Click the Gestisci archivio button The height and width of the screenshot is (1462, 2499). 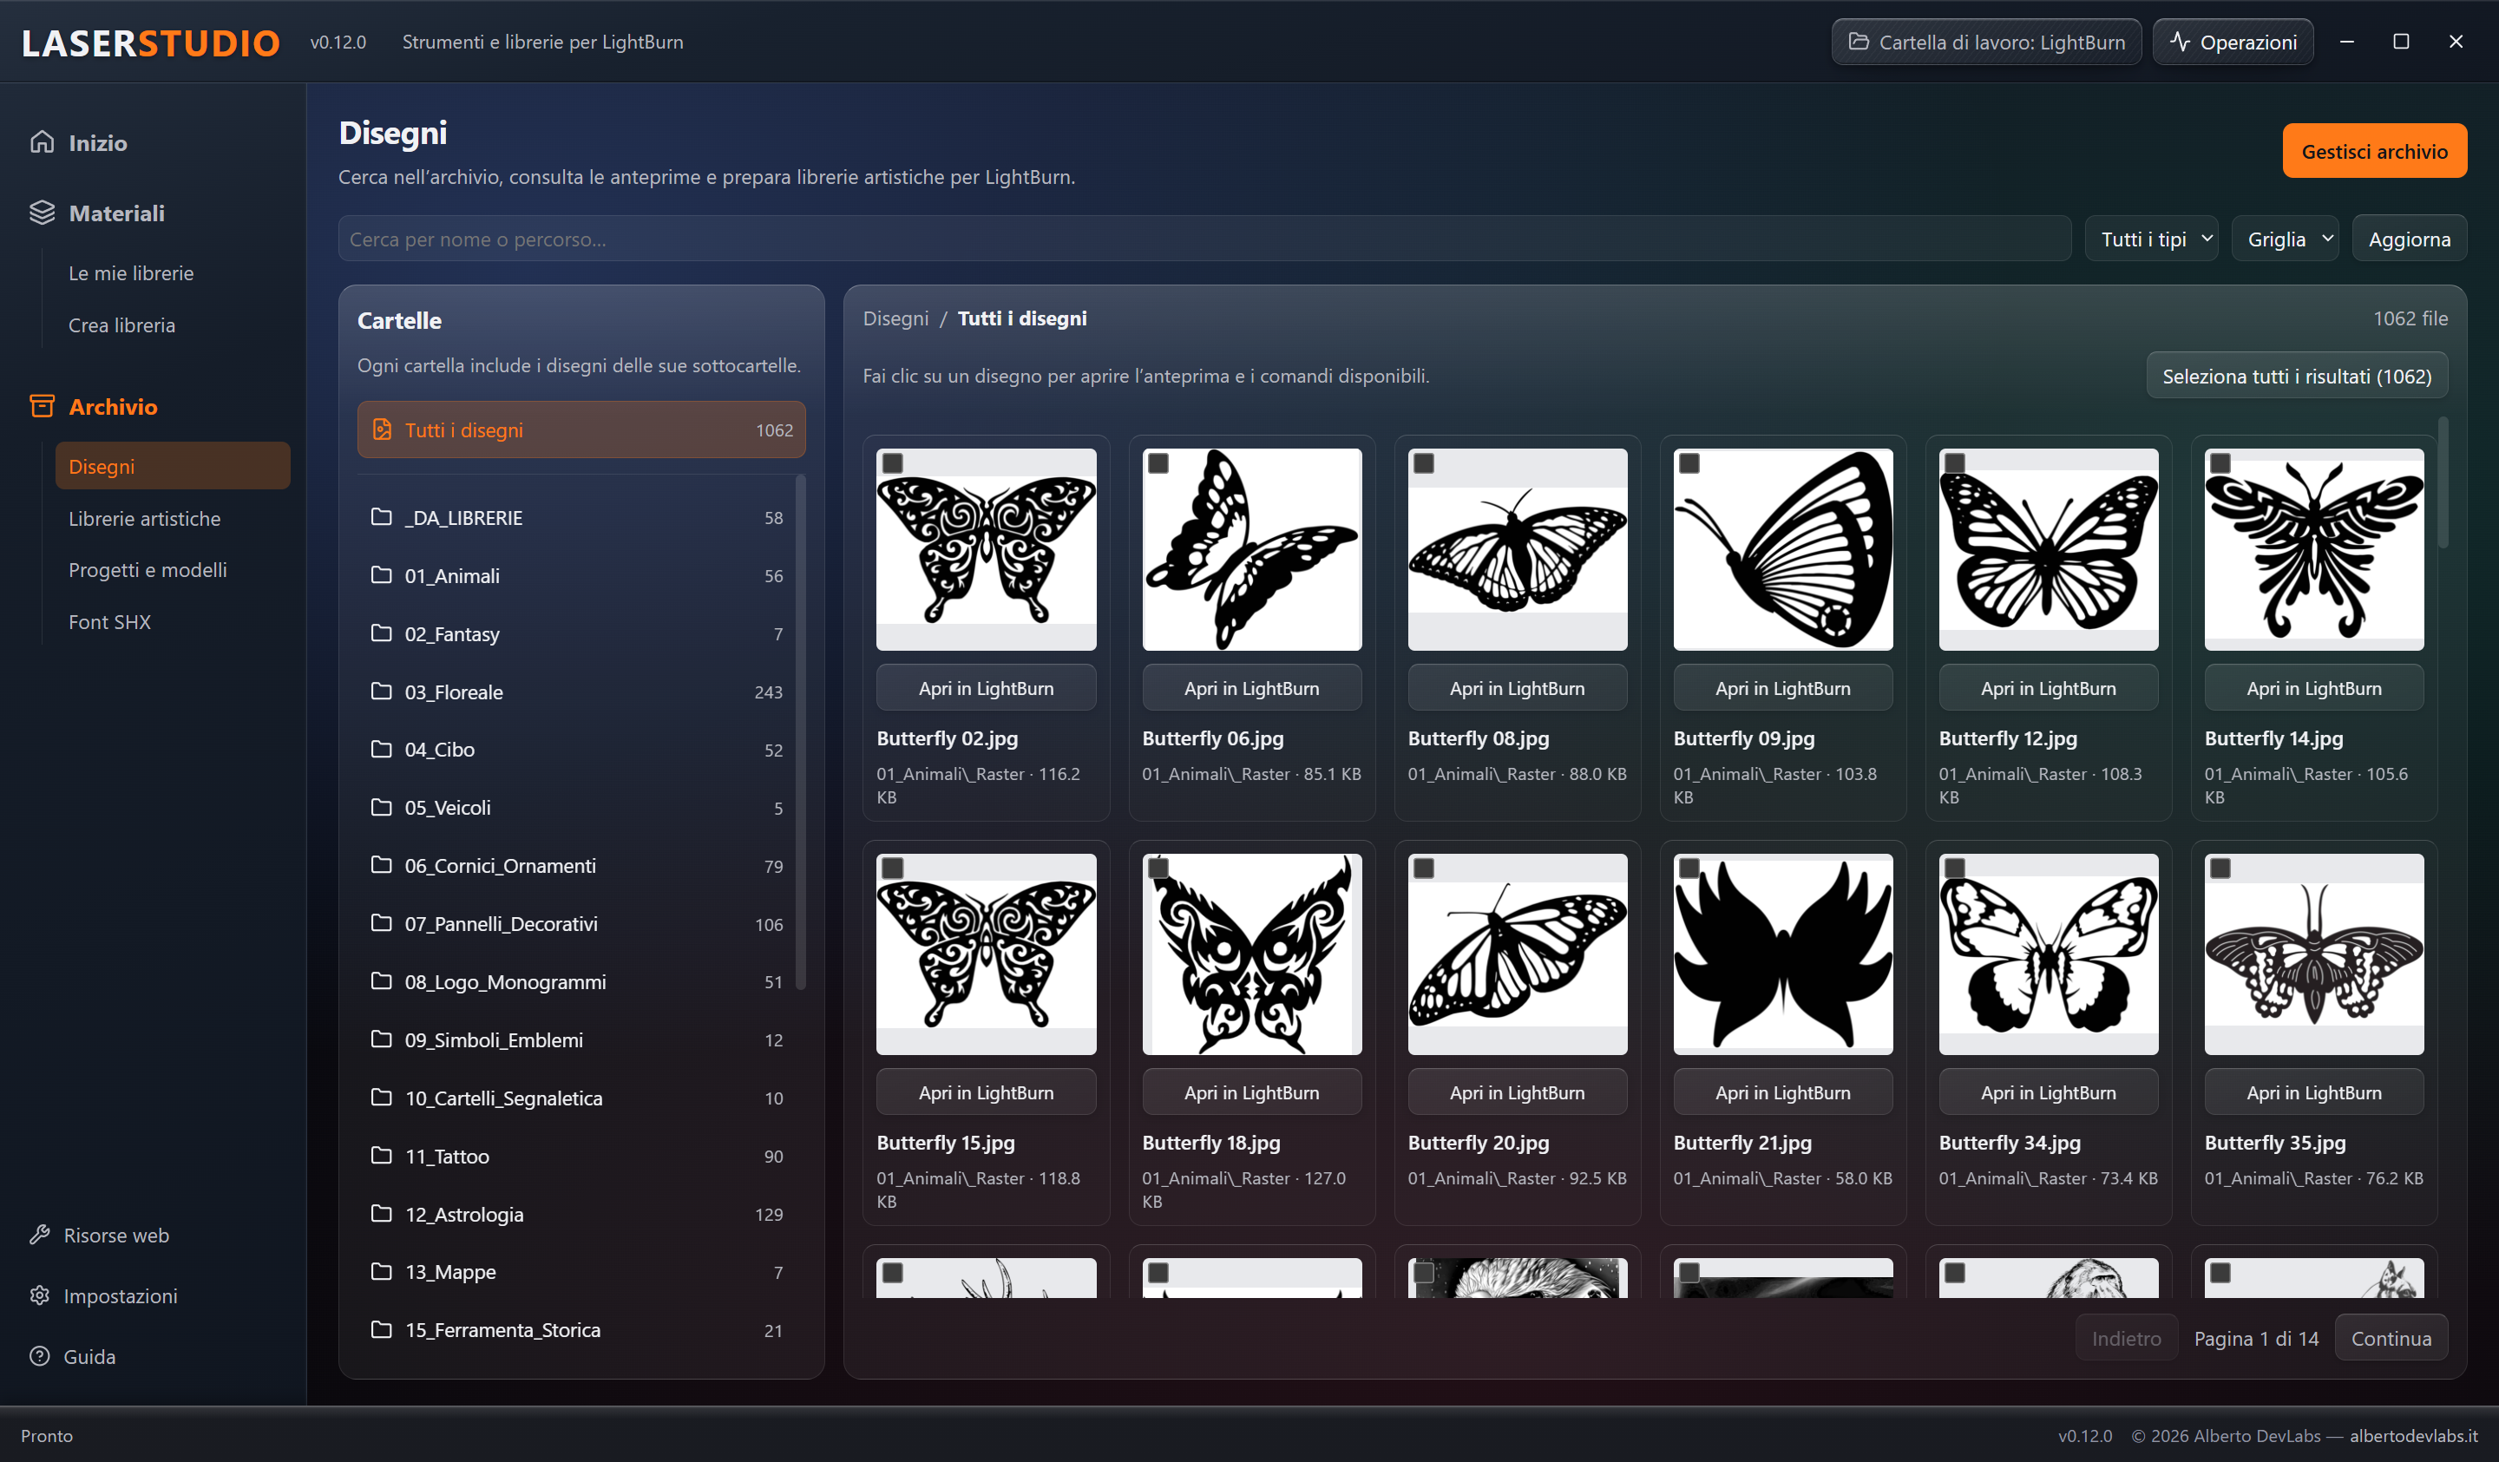click(x=2374, y=151)
